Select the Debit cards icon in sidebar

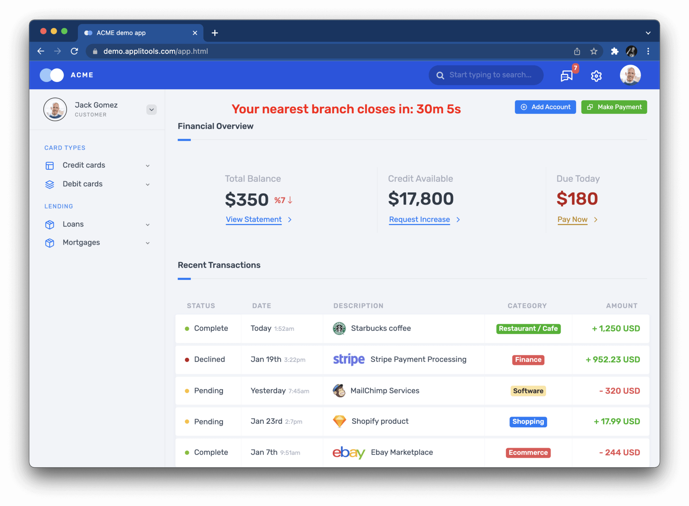[x=50, y=184]
